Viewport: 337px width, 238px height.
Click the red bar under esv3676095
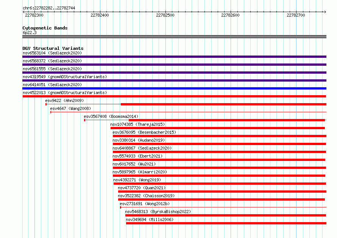pos(220,136)
